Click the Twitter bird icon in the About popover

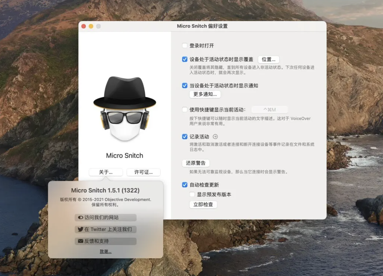click(80, 229)
